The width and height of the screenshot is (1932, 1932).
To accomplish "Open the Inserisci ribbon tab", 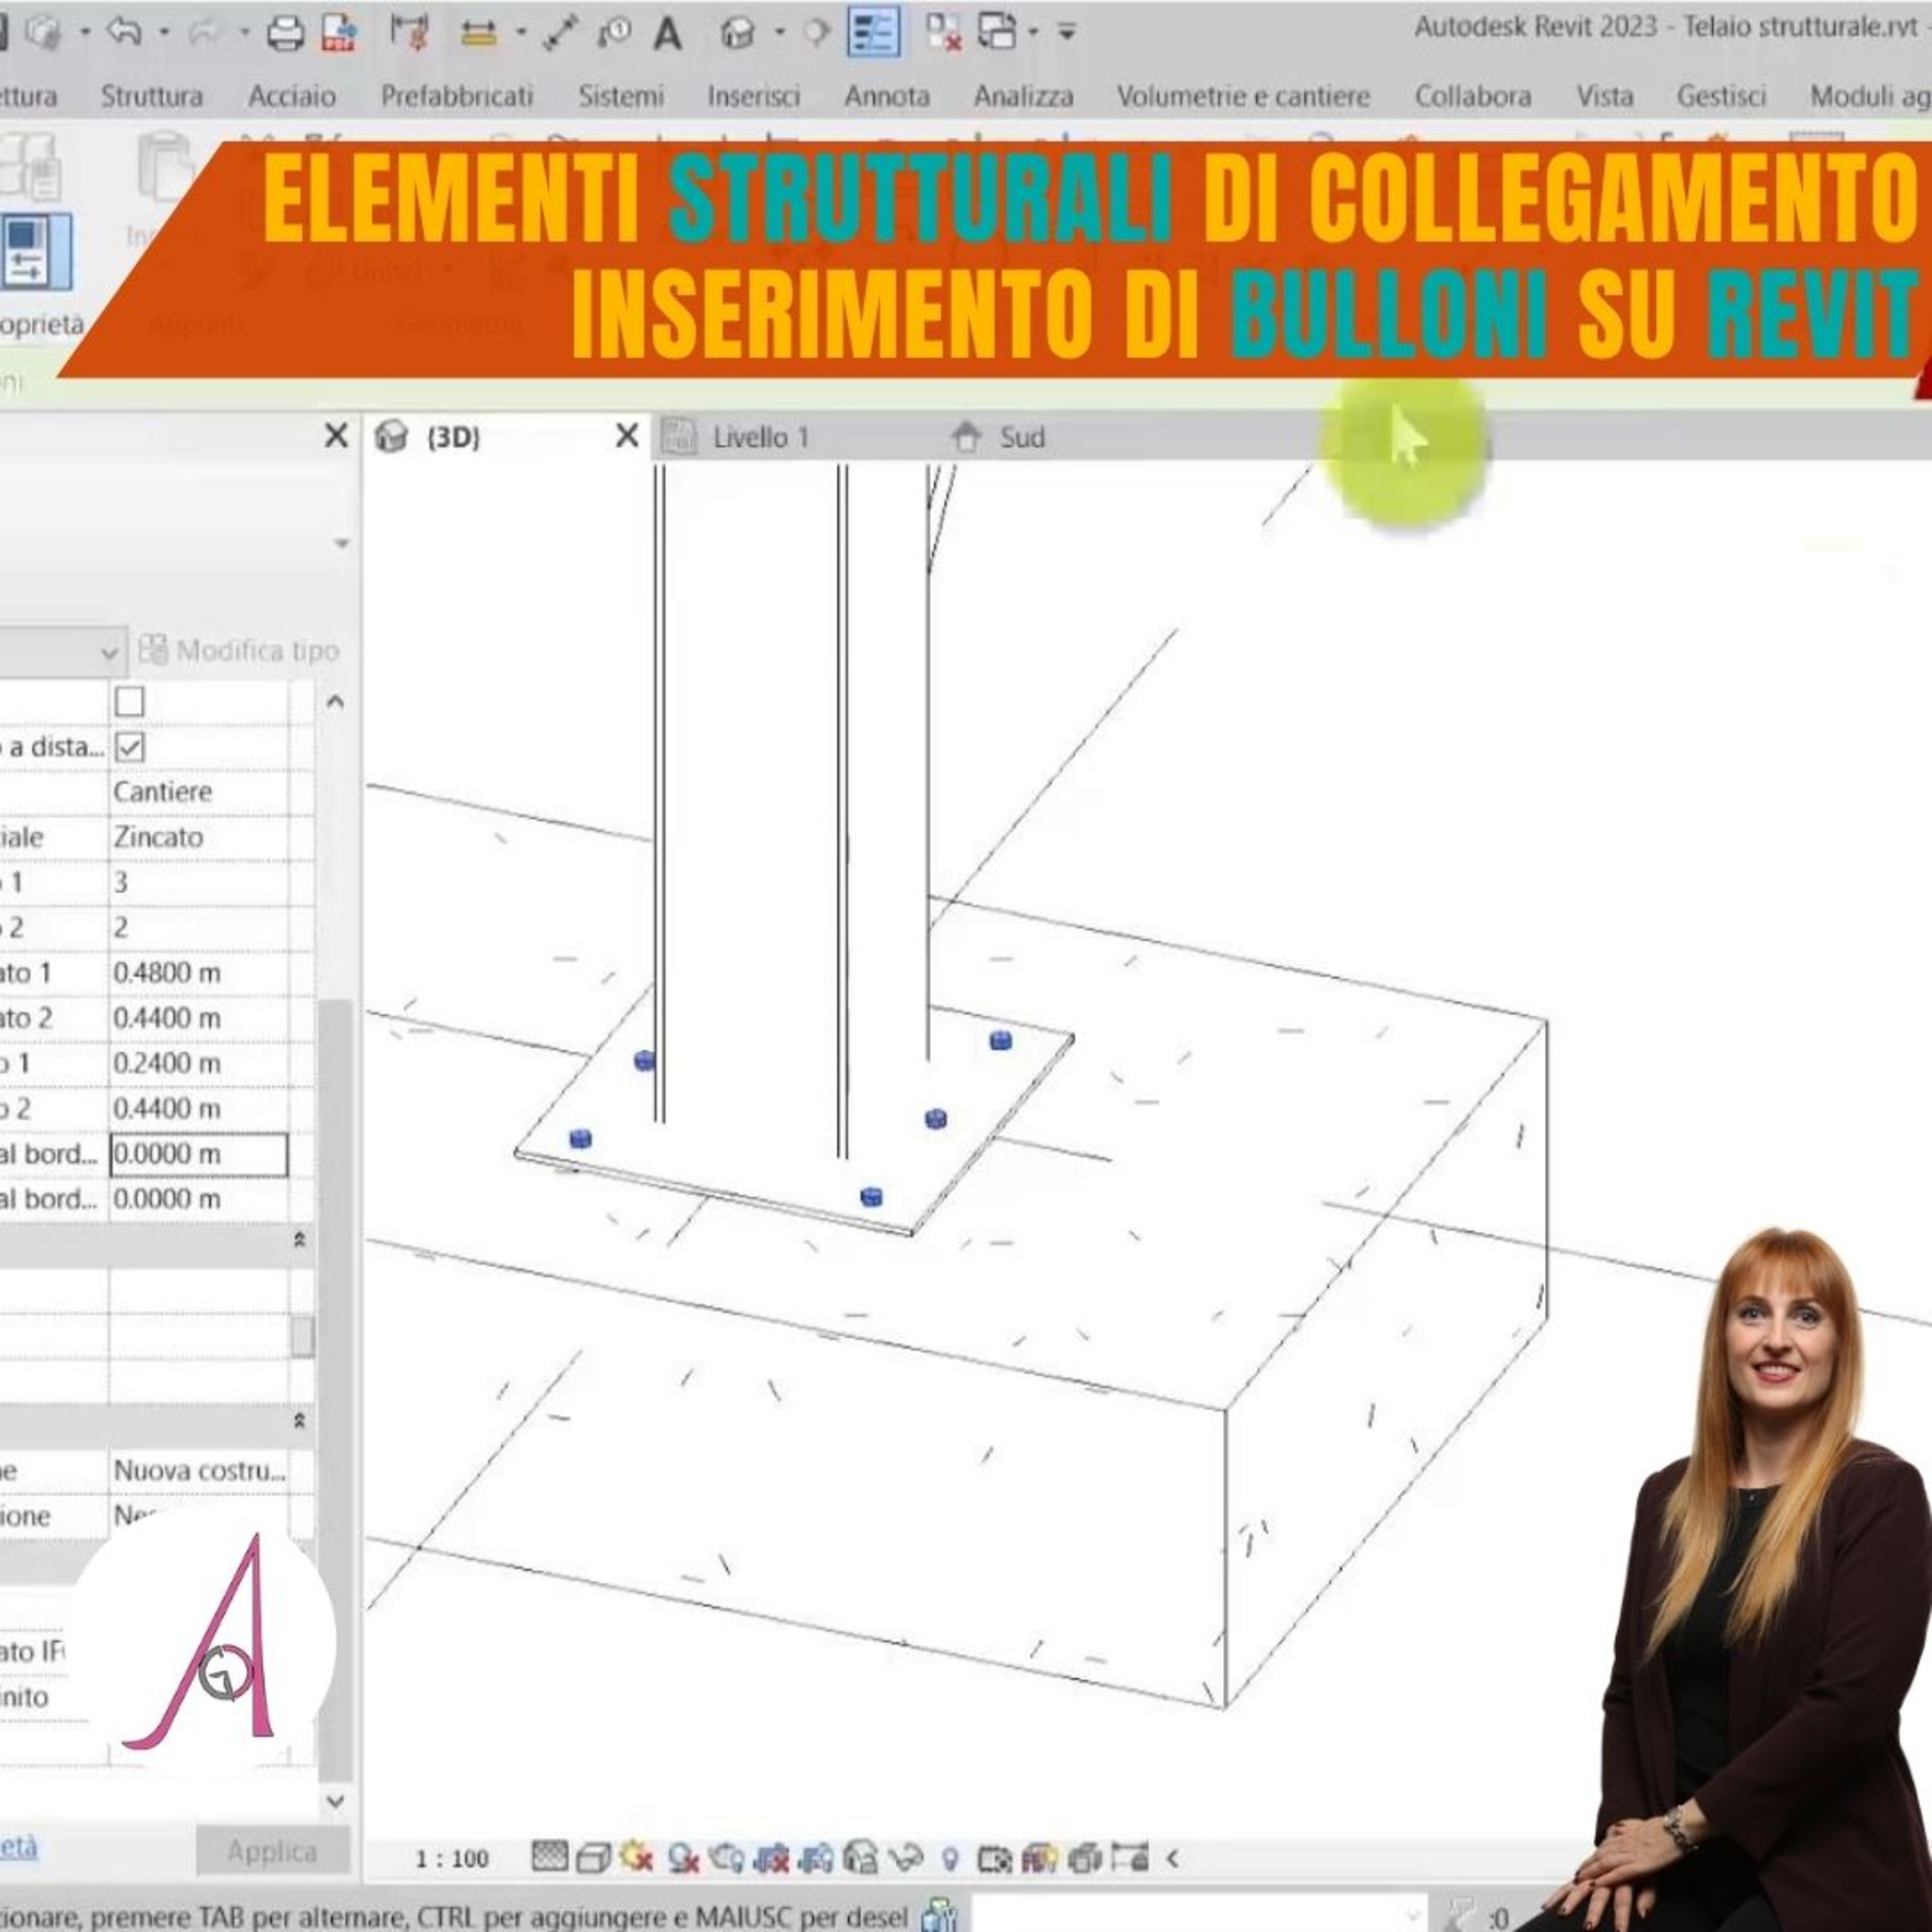I will (x=753, y=96).
